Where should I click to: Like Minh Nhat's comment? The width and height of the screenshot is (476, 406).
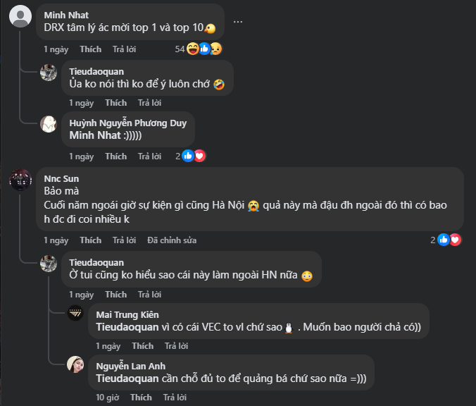(90, 49)
